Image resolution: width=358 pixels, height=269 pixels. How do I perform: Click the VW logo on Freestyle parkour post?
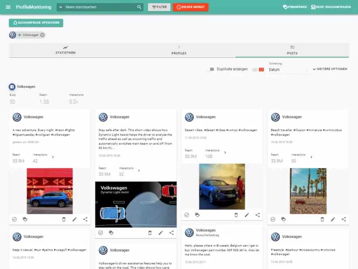tap(275, 237)
